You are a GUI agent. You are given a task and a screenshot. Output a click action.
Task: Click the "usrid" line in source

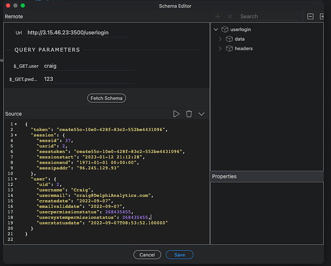52,146
